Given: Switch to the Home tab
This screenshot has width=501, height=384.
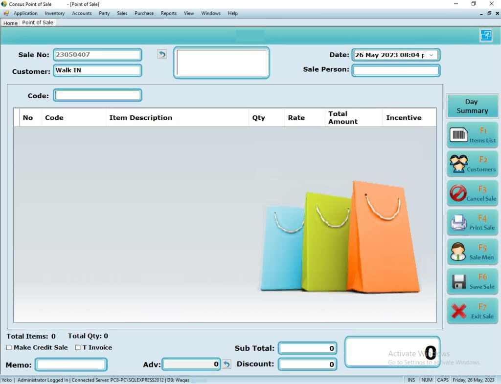Looking at the screenshot, I should point(10,23).
